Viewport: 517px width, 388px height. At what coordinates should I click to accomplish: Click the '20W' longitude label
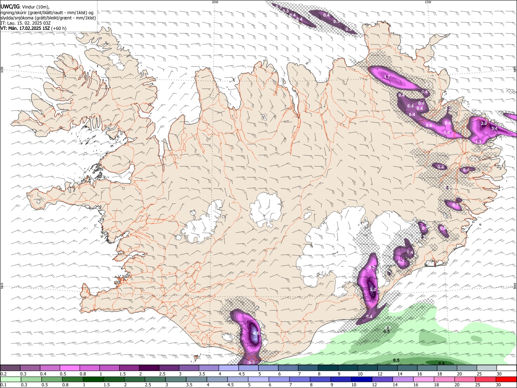[215, 2]
